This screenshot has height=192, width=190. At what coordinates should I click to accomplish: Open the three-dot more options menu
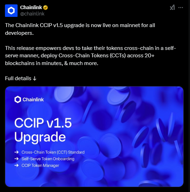(x=181, y=8)
